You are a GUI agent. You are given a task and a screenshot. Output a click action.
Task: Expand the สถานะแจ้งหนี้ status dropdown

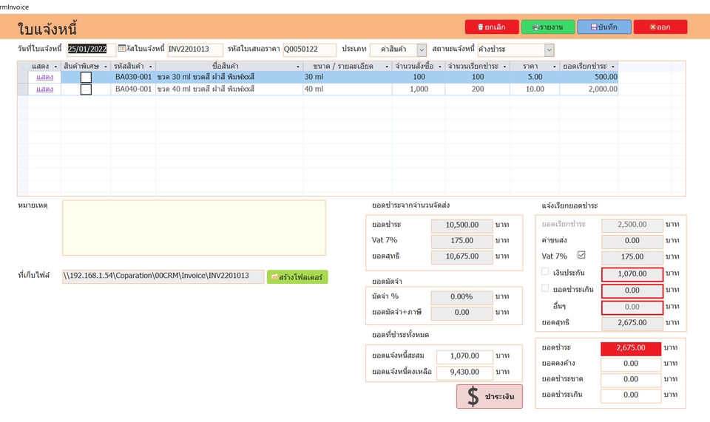[550, 50]
